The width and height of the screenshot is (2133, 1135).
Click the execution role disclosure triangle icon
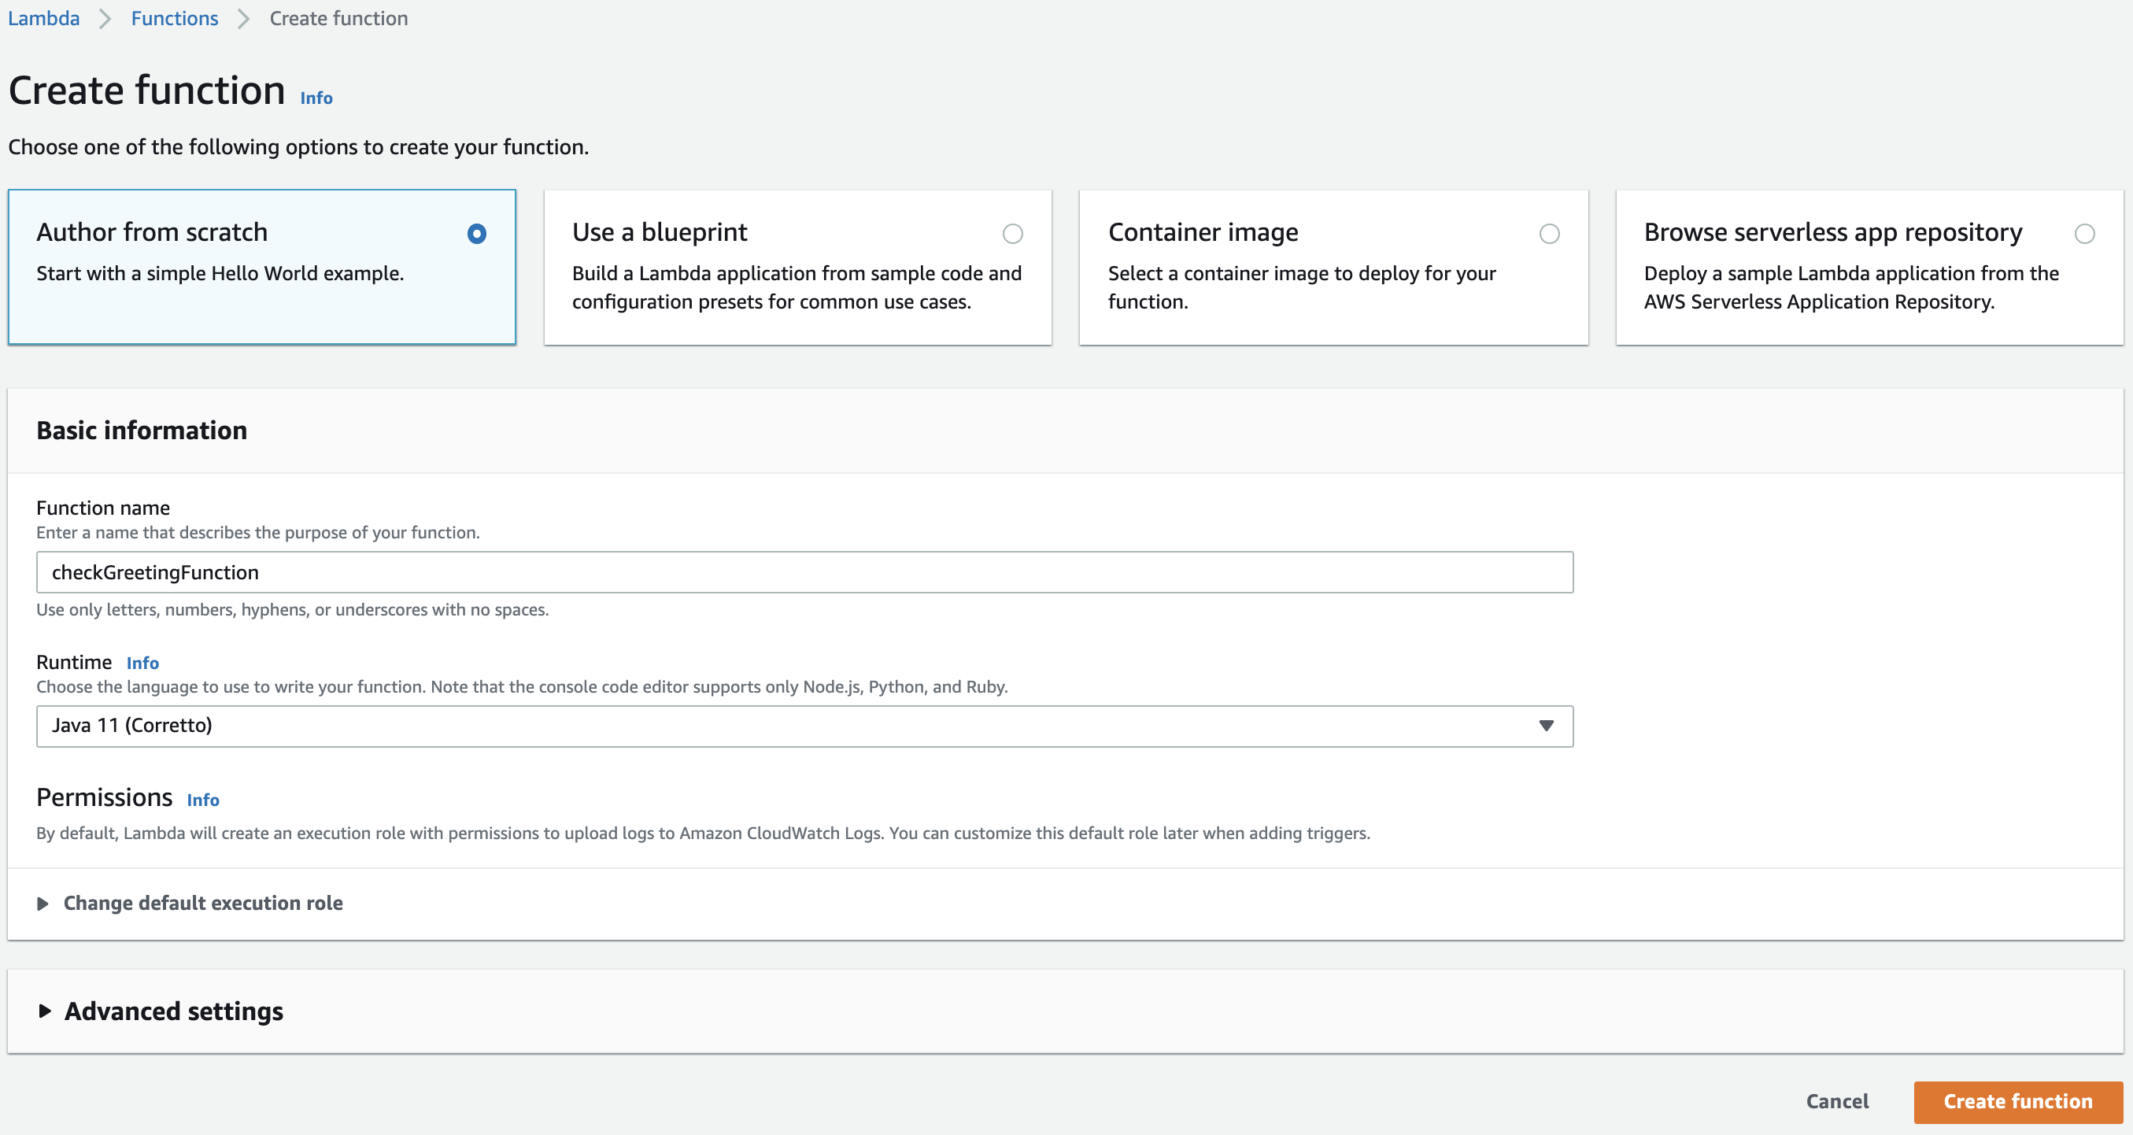coord(43,903)
